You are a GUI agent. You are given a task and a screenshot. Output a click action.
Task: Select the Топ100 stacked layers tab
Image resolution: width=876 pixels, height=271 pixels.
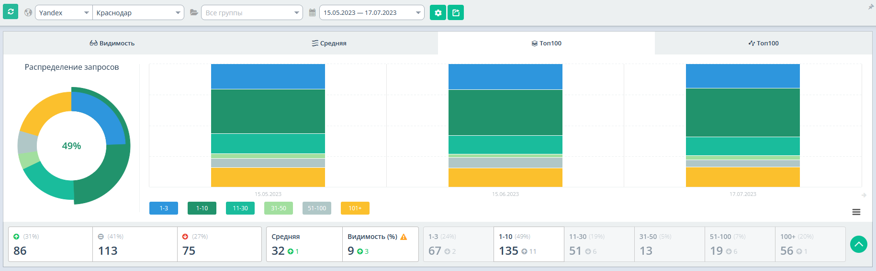tap(546, 43)
